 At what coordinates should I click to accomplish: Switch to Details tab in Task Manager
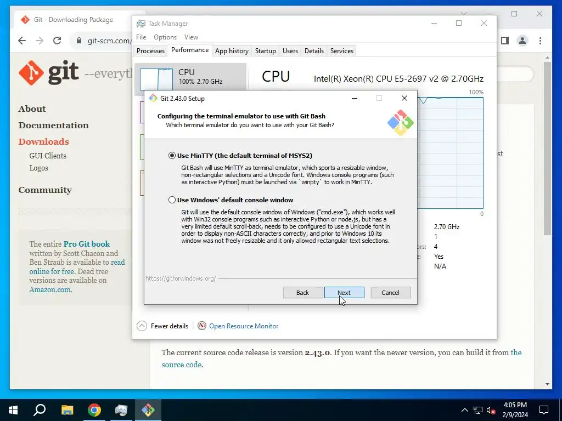coord(314,51)
